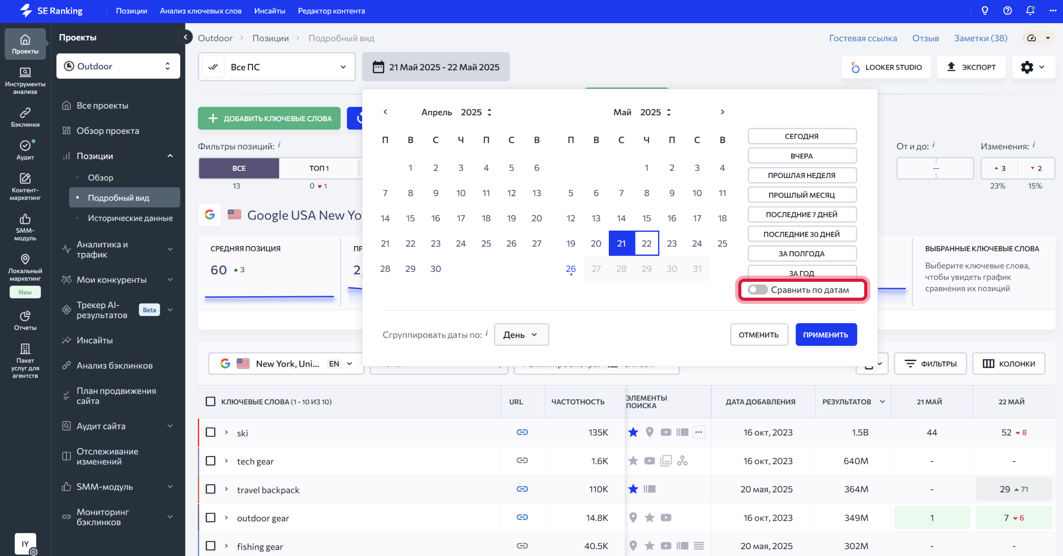Open Content editor top menu
The width and height of the screenshot is (1063, 556).
click(331, 11)
